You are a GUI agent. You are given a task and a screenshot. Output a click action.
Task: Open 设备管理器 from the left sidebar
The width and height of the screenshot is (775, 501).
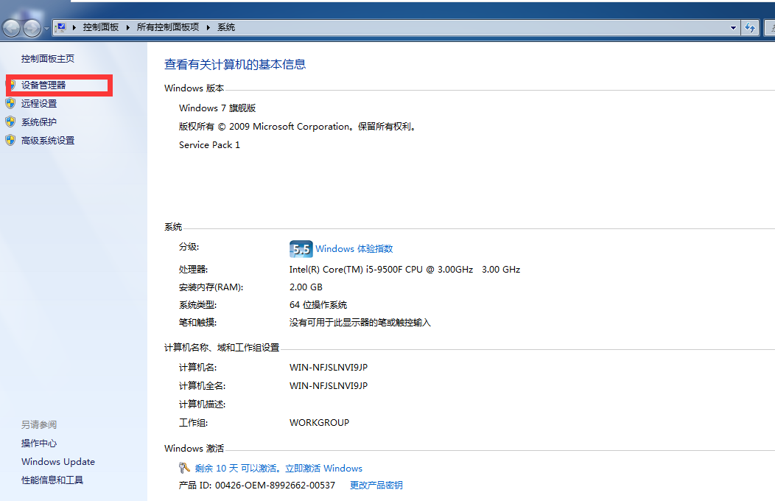tap(43, 85)
